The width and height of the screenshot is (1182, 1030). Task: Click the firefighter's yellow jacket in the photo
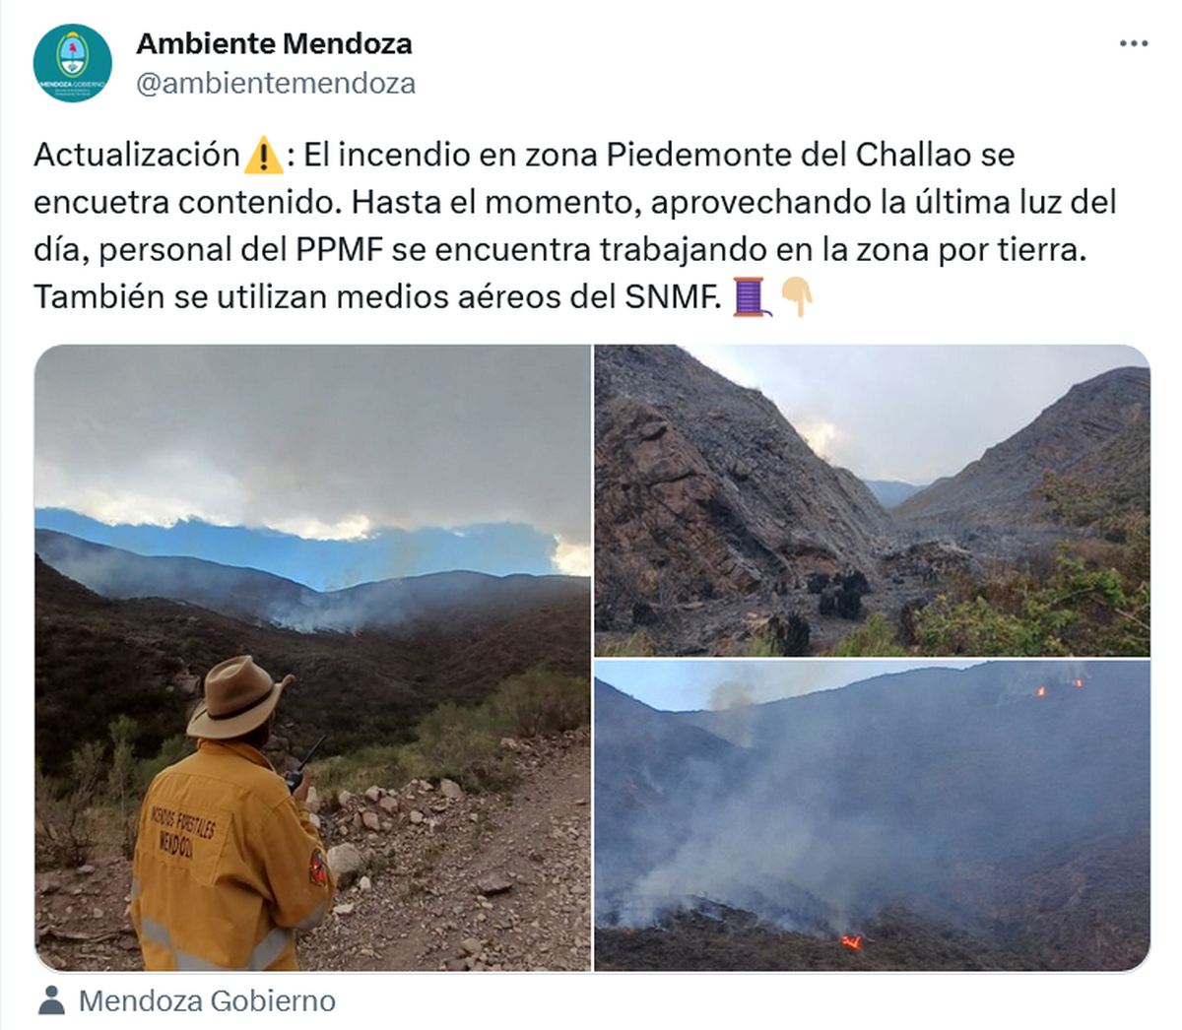[229, 857]
